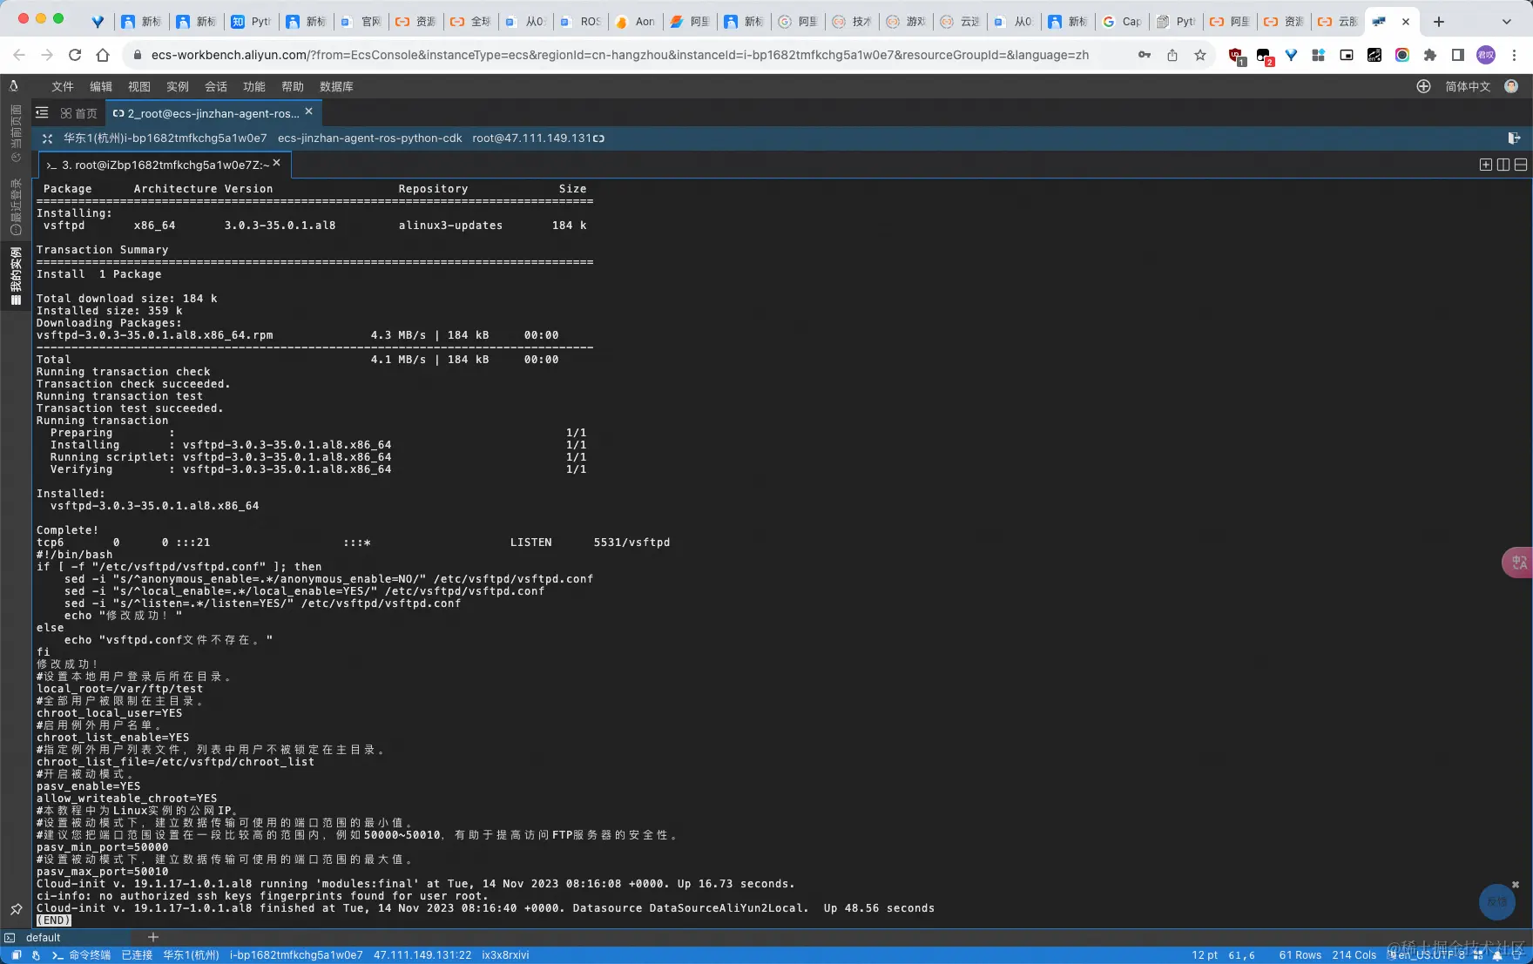Screen dimensions: 1533x964
Task: Click the pink translate floating button
Action: 1518,563
